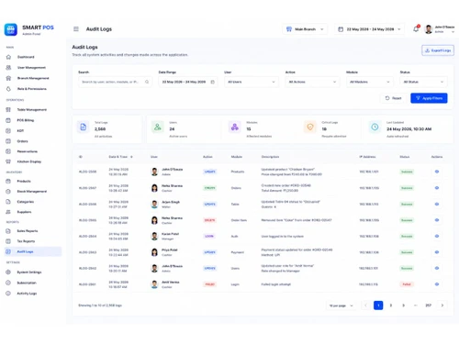This screenshot has width=459, height=344.
Task: Click the Smart POS logo icon
Action: tap(11, 29)
